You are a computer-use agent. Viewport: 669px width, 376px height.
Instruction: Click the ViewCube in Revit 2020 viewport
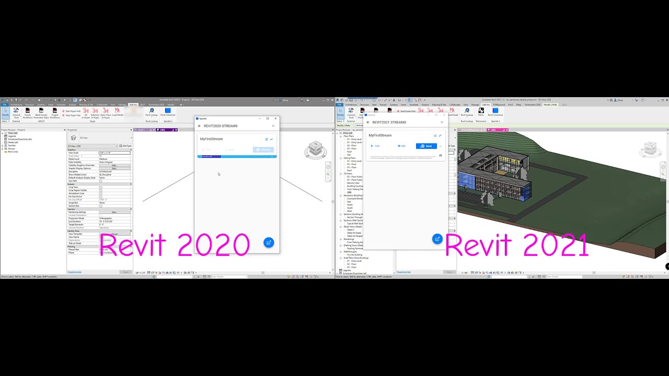pos(315,150)
